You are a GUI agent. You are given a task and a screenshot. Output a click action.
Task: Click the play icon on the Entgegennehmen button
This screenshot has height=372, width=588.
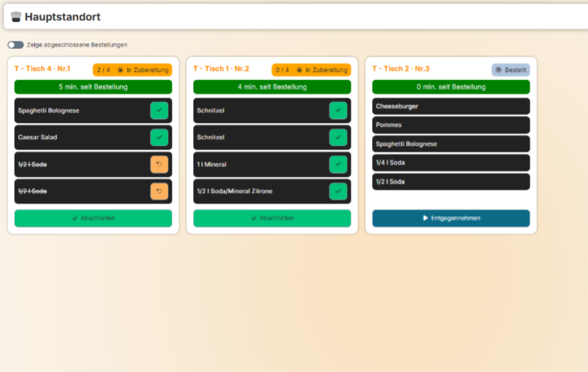coord(425,218)
